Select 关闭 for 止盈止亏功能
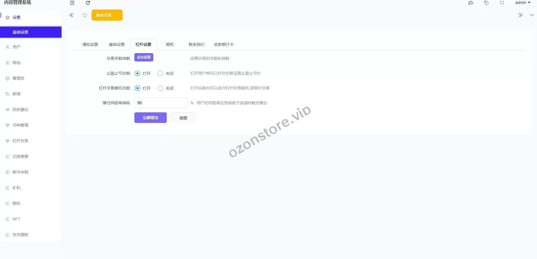The width and height of the screenshot is (537, 259). pyautogui.click(x=160, y=73)
